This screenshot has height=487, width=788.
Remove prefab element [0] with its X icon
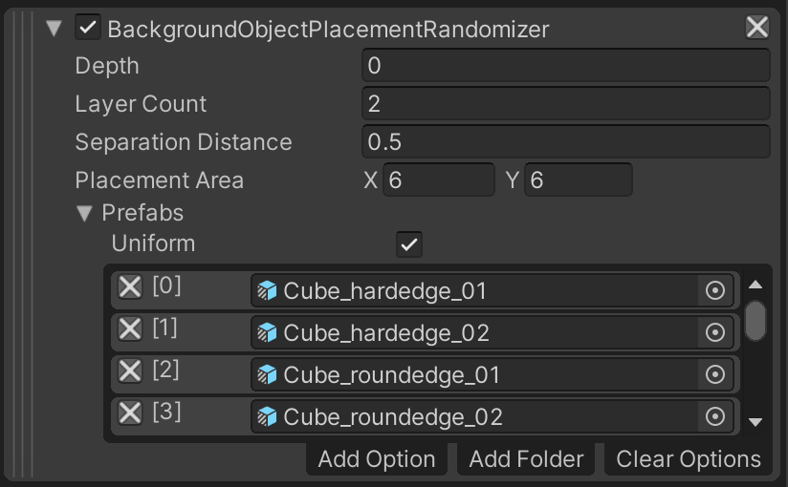tap(129, 287)
